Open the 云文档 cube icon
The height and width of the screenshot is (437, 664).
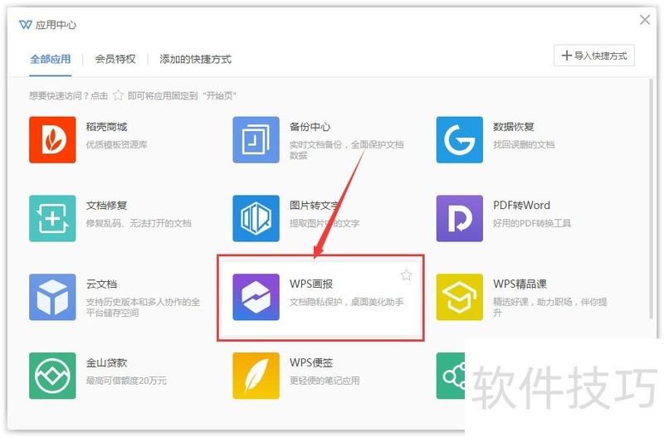[52, 297]
